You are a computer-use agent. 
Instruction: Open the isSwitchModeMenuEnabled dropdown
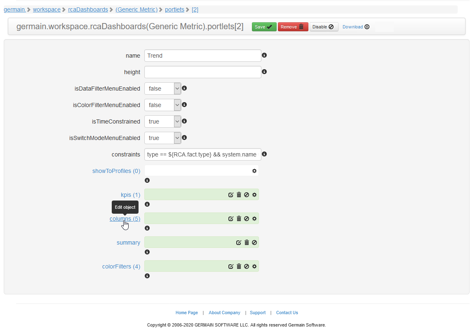(x=162, y=138)
